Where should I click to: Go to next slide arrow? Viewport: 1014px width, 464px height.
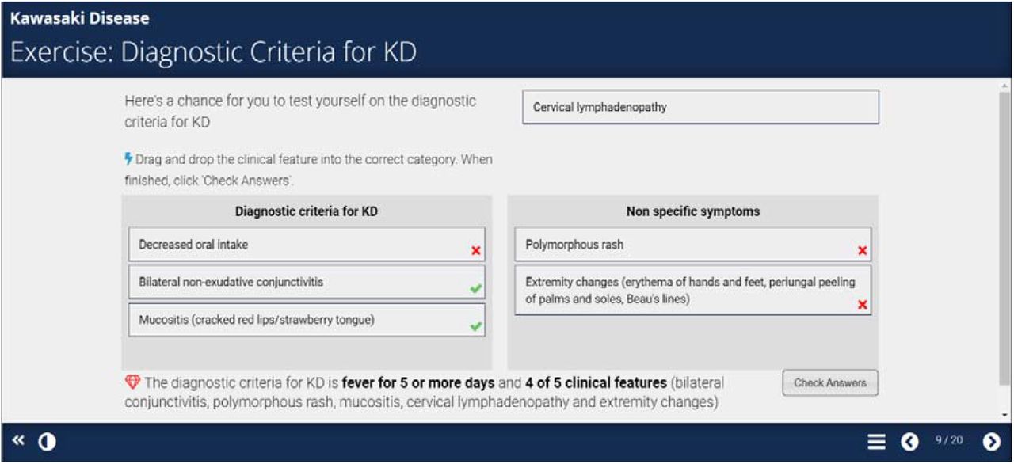[x=991, y=442]
